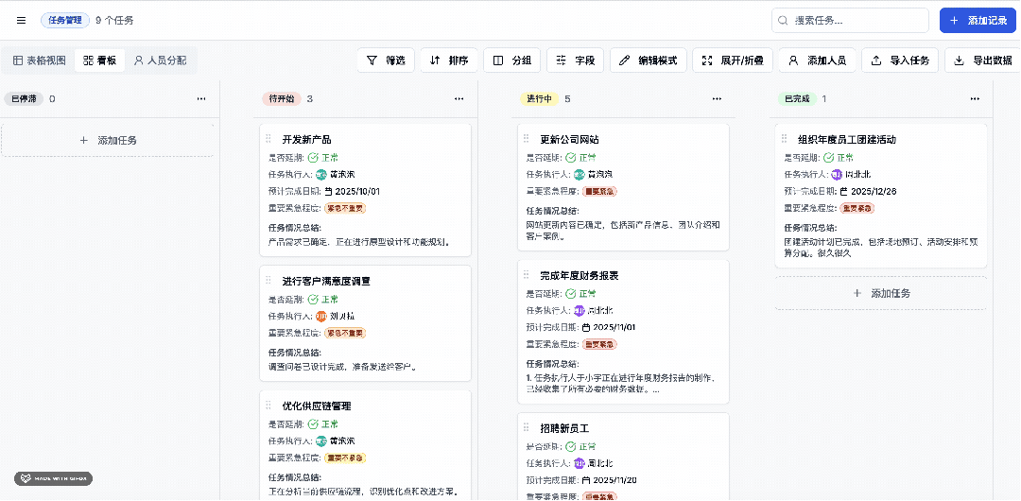Switch to 看板 tab

click(99, 60)
